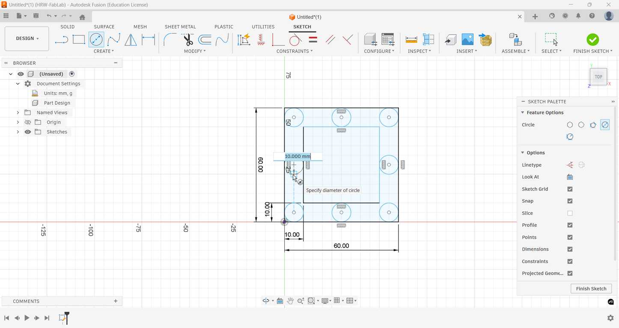Expand the Sketches folder in browser
This screenshot has width=619, height=328.
click(18, 132)
